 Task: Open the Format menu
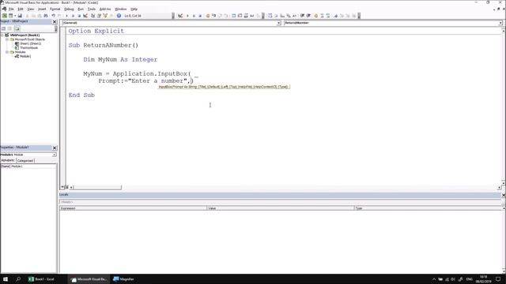[x=55, y=9]
